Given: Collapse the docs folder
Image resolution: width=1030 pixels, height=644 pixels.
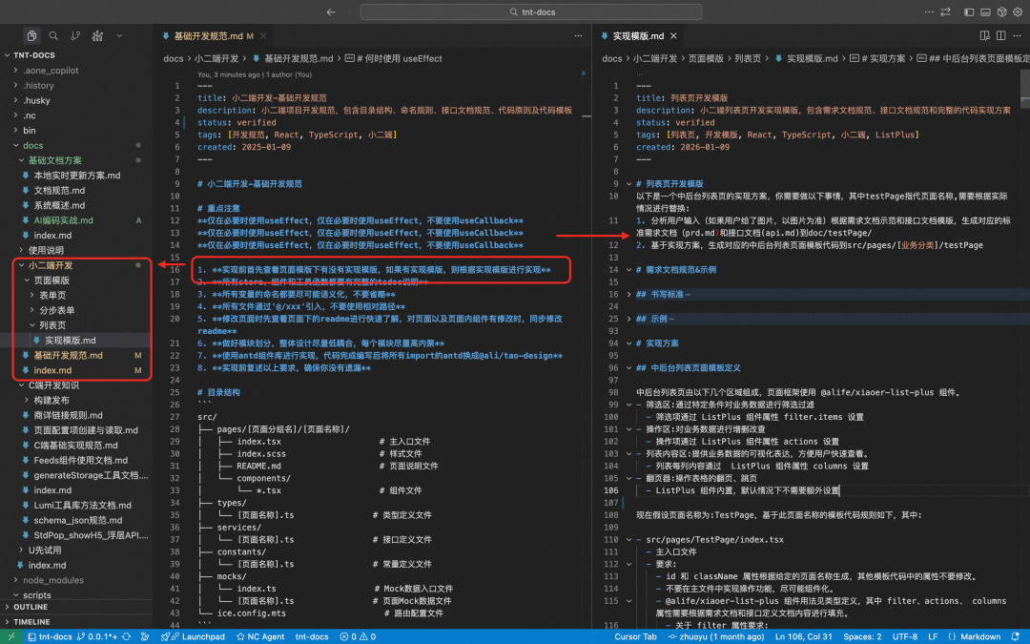Looking at the screenshot, I should [x=76, y=145].
